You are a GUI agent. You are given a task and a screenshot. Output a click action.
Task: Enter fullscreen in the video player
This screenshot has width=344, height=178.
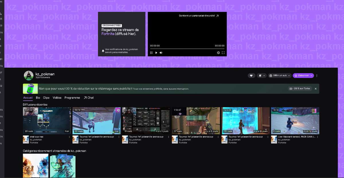click(223, 53)
